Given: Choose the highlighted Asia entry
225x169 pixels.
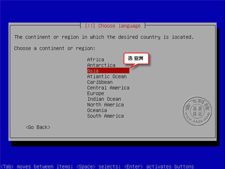Looking at the screenshot, I should tap(108, 71).
